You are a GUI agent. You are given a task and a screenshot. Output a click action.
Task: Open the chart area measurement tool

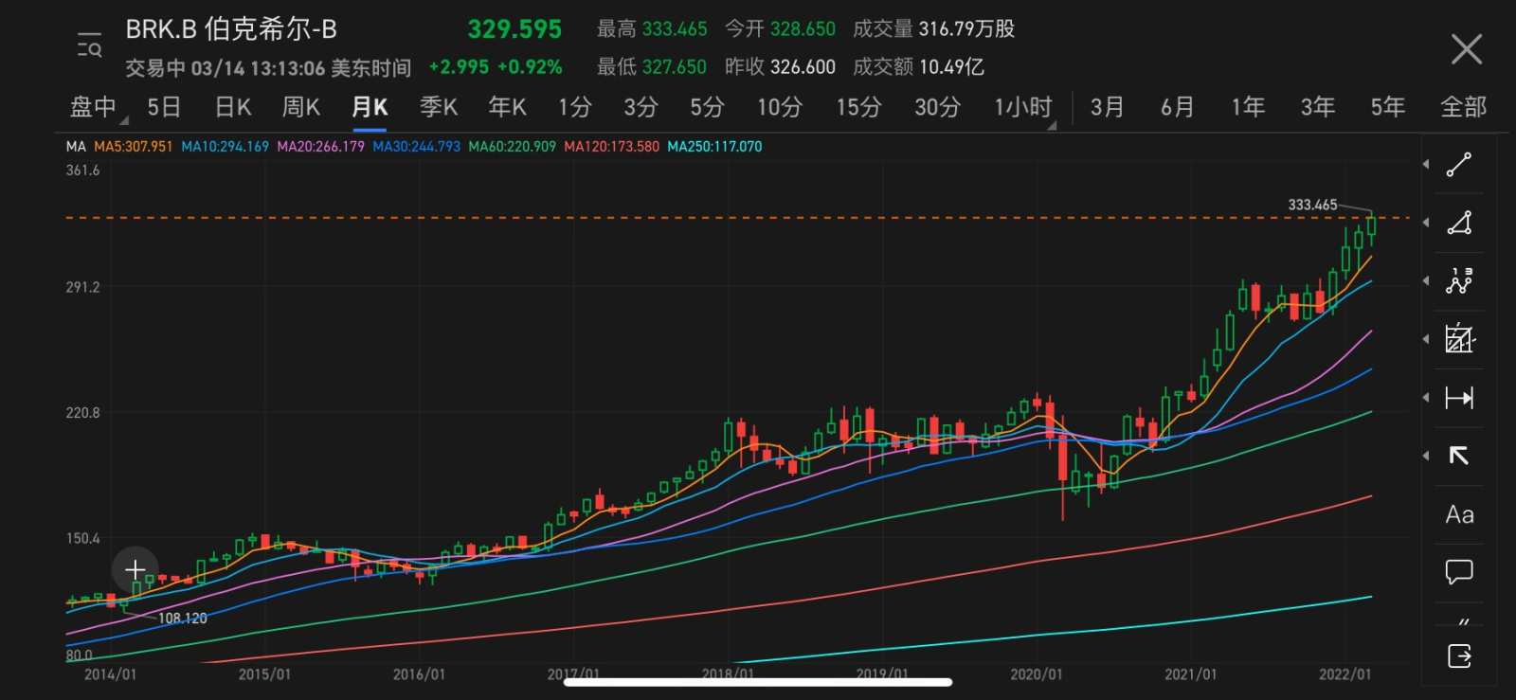tap(1459, 339)
